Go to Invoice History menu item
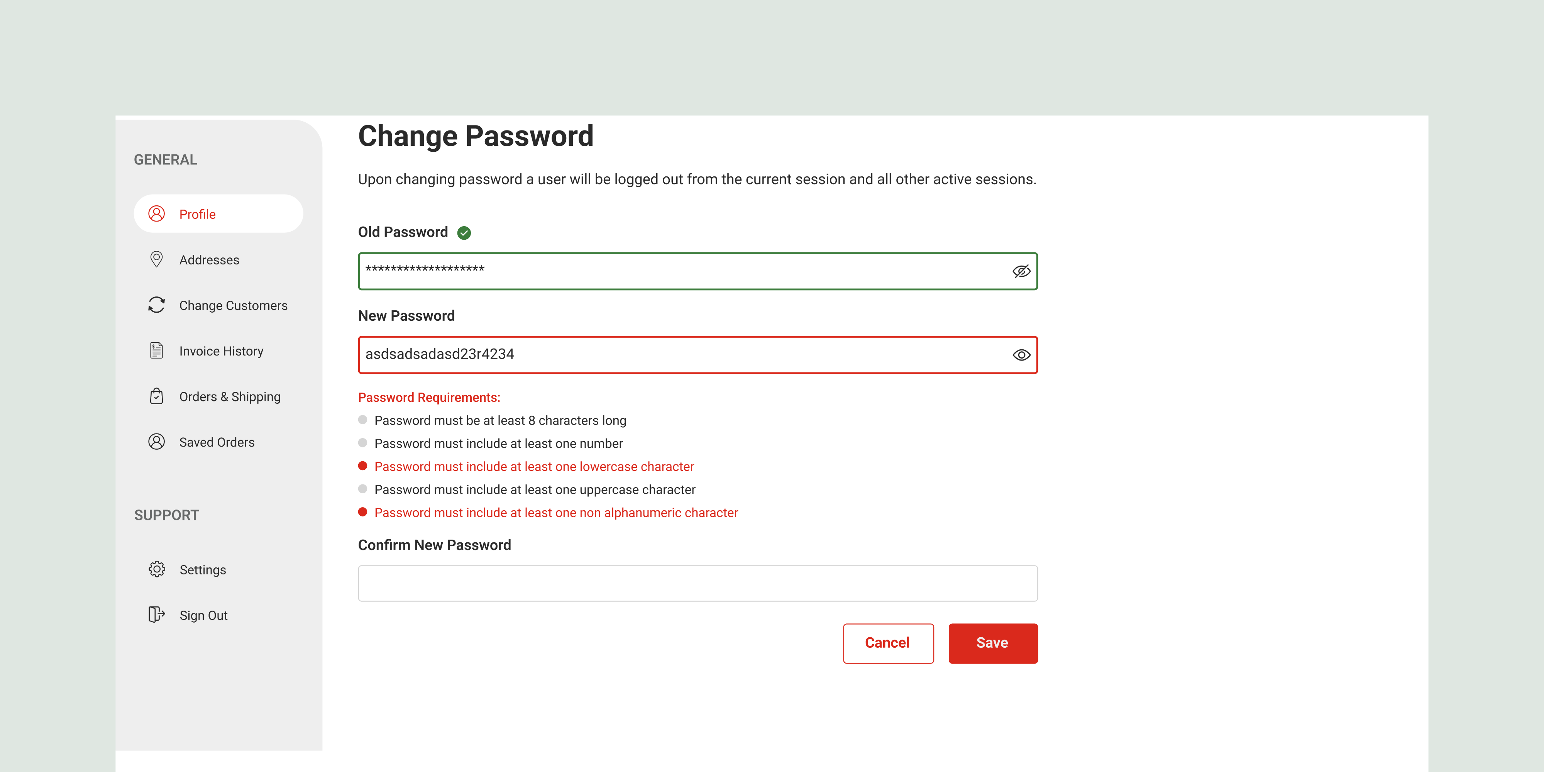 [x=221, y=350]
